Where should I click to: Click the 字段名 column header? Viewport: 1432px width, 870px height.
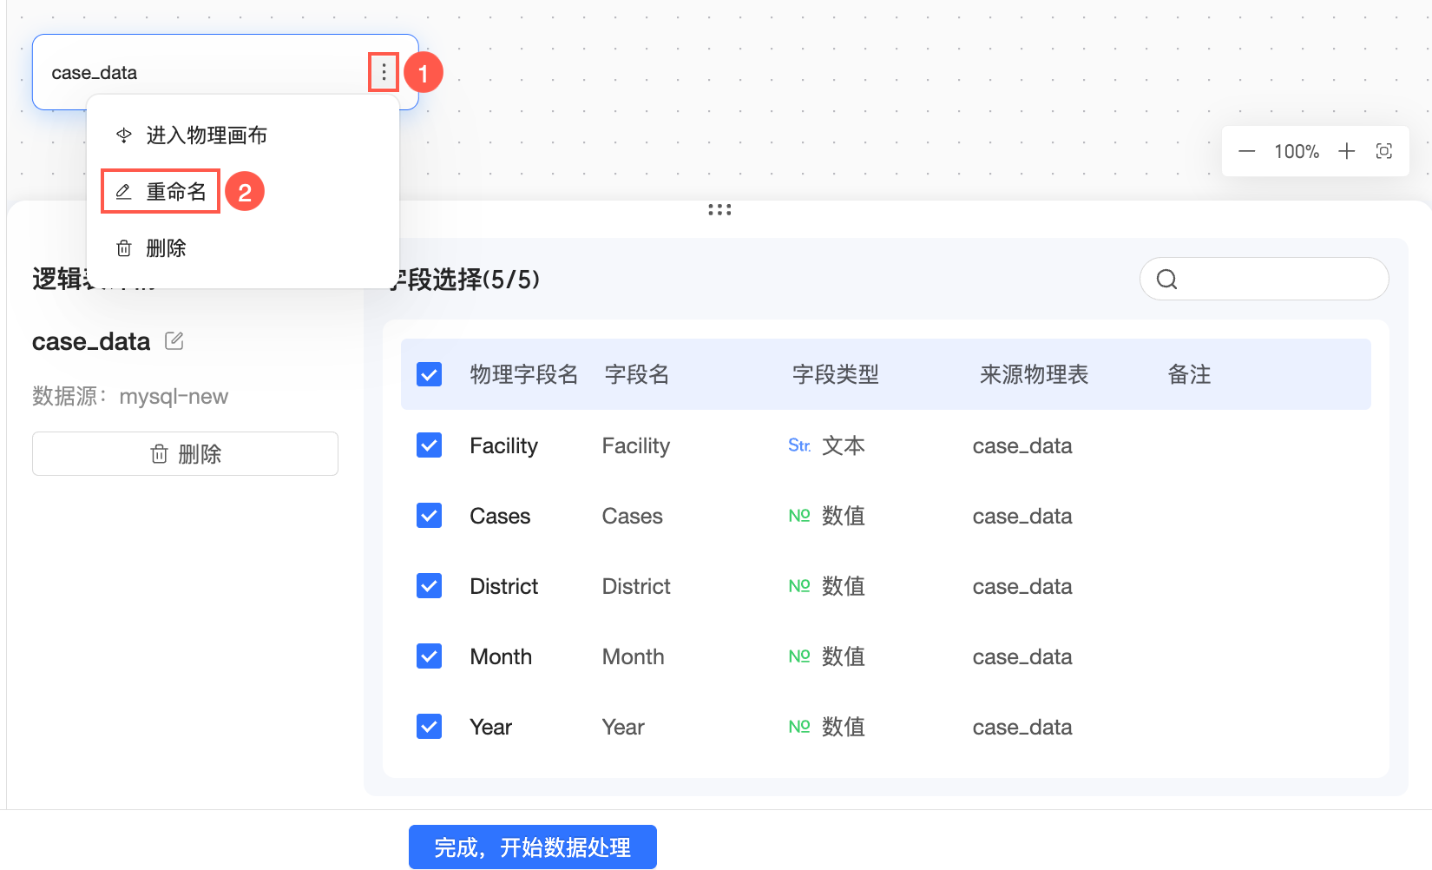tap(637, 374)
